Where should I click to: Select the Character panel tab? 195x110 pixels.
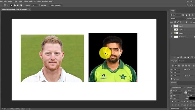173,83
